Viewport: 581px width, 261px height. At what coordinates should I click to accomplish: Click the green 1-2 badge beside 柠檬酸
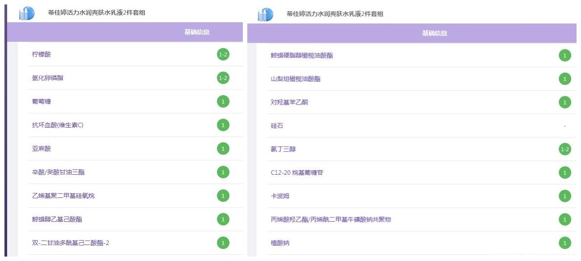223,55
